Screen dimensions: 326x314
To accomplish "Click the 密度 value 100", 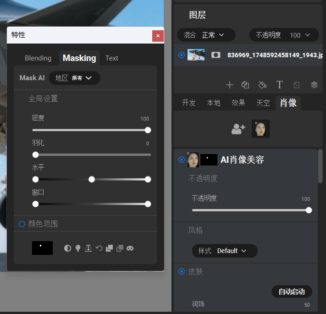I will point(145,119).
